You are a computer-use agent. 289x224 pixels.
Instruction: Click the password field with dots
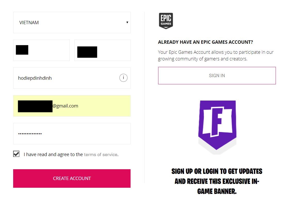(72, 133)
